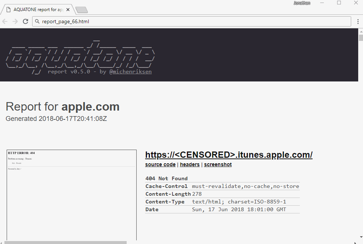Click the browser Forward arrow

[x=15, y=21]
